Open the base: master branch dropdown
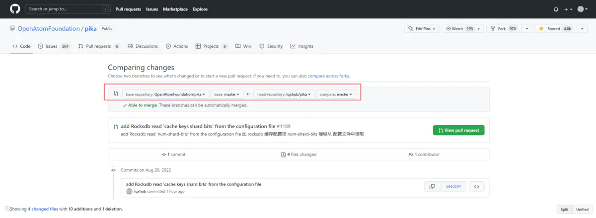 click(227, 94)
